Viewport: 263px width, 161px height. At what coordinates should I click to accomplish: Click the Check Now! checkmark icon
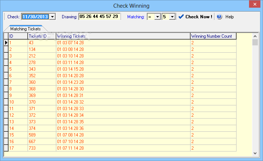[x=181, y=16]
